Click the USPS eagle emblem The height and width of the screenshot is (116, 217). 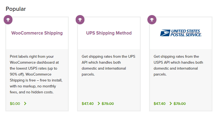165,33
